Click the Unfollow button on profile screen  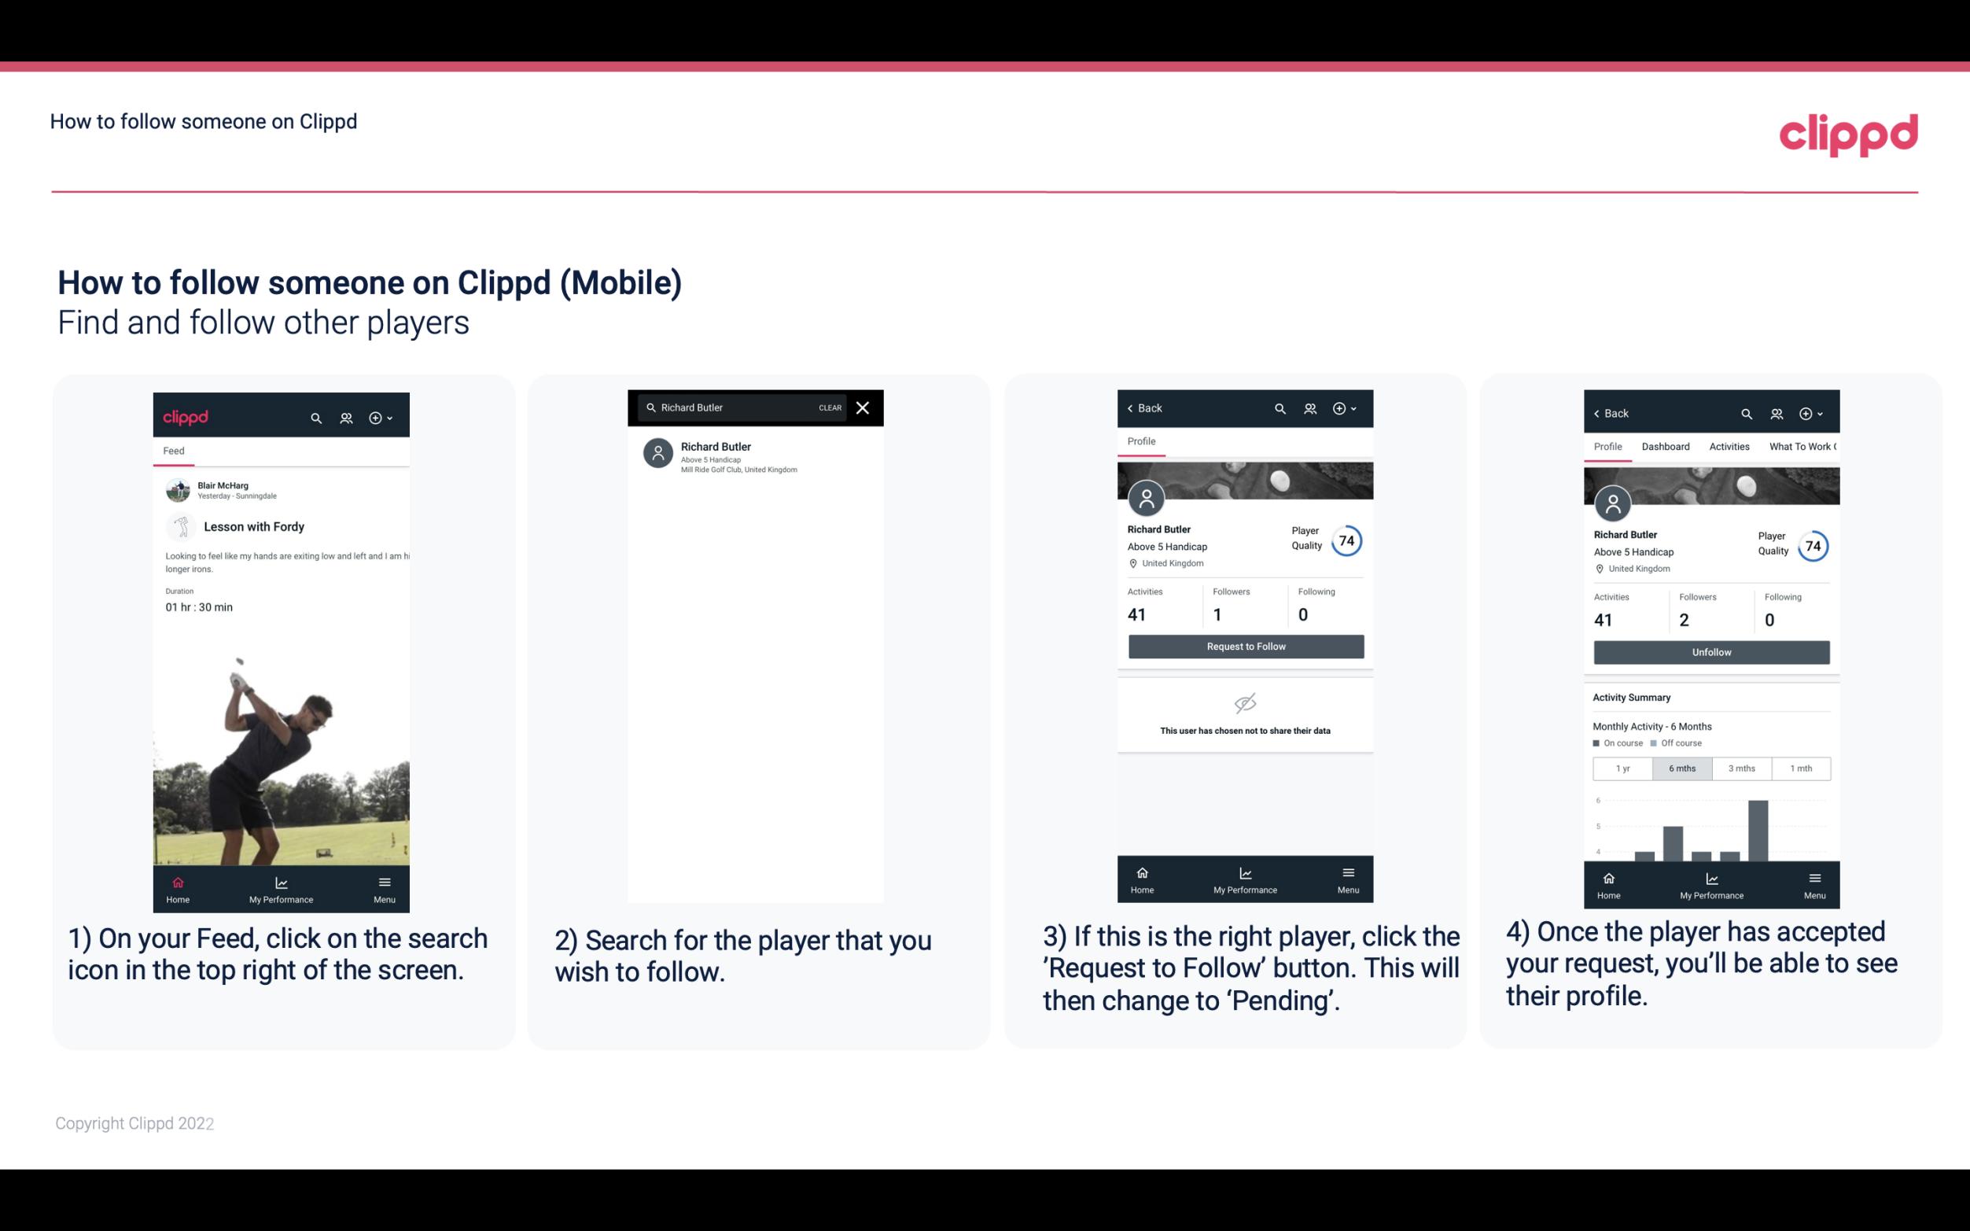click(x=1709, y=651)
